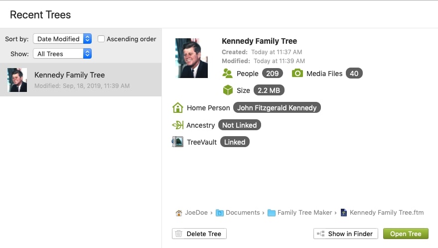
Task: Enable the Ascending order checkbox
Action: (101, 39)
